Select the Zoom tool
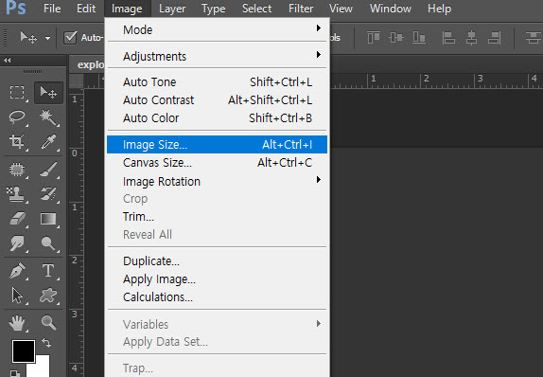Image resolution: width=543 pixels, height=377 pixels. [x=48, y=323]
